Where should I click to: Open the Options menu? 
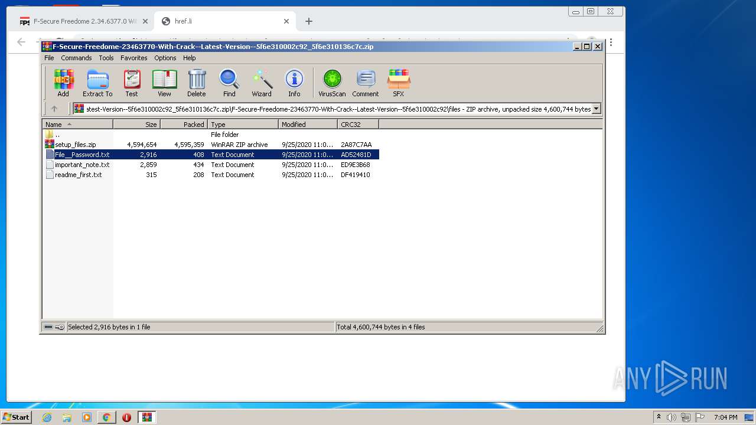pyautogui.click(x=165, y=58)
